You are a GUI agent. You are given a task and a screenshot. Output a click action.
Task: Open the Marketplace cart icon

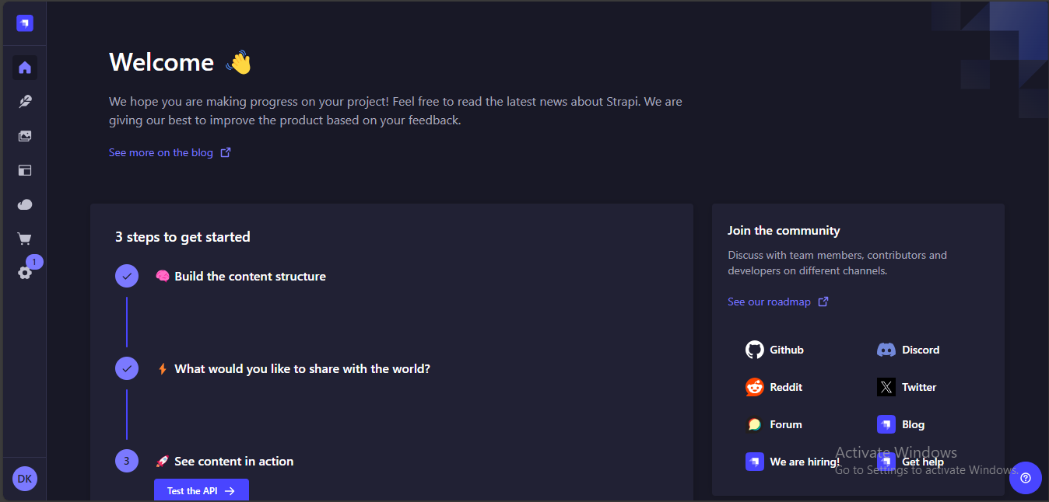(x=25, y=239)
